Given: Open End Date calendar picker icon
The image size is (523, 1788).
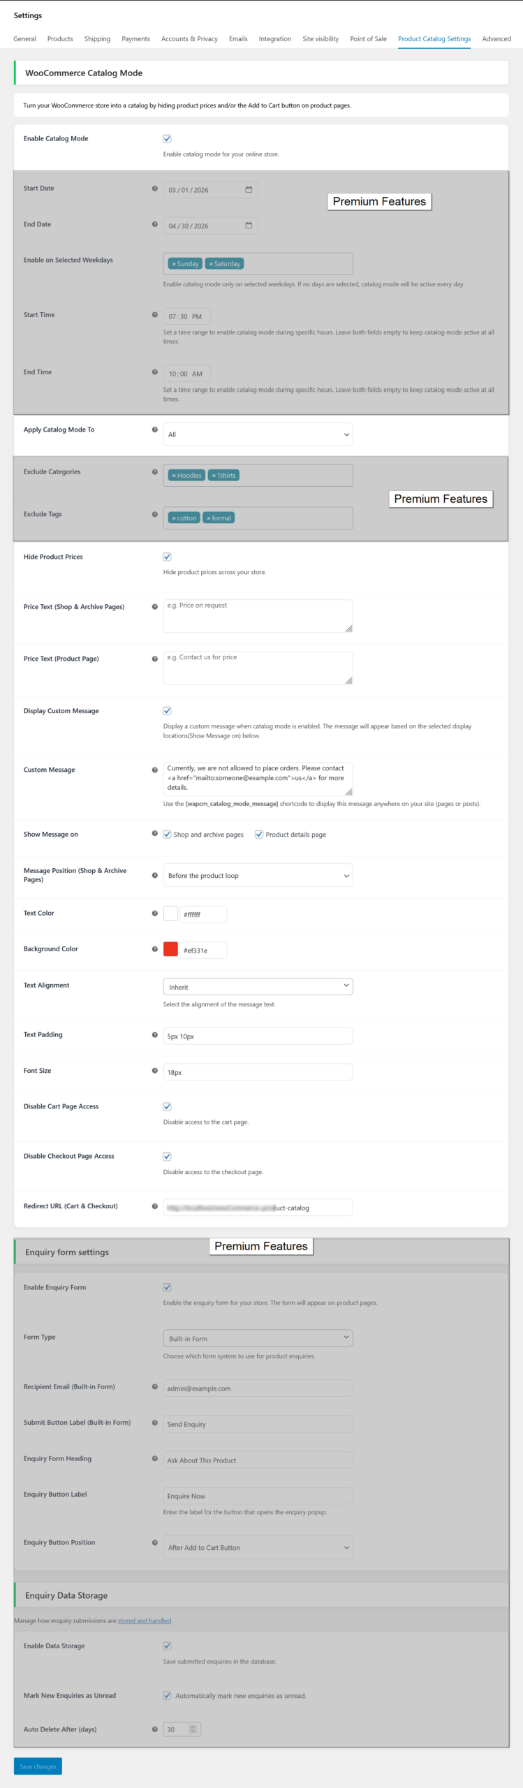Looking at the screenshot, I should pyautogui.click(x=249, y=226).
